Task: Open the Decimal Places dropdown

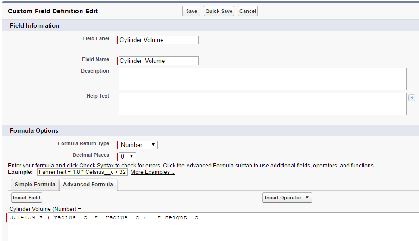Action: pos(128,156)
